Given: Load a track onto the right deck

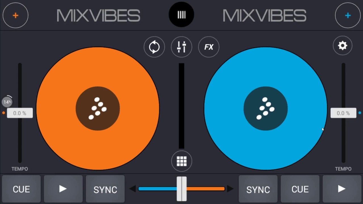Looking at the screenshot, I should 347,15.
